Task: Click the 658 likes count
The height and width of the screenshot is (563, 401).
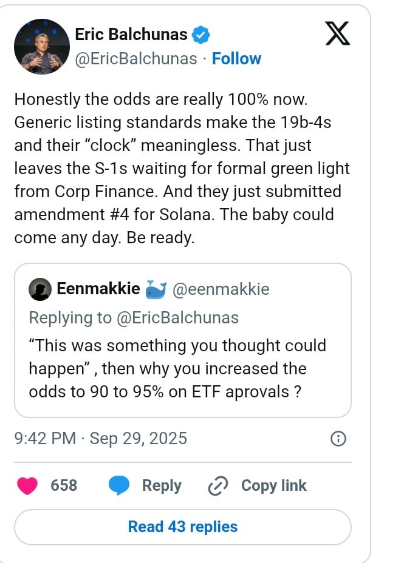Action: [x=64, y=486]
